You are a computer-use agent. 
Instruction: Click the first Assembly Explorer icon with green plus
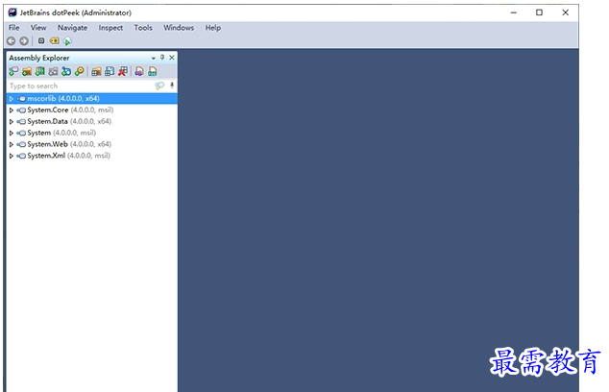pos(13,71)
